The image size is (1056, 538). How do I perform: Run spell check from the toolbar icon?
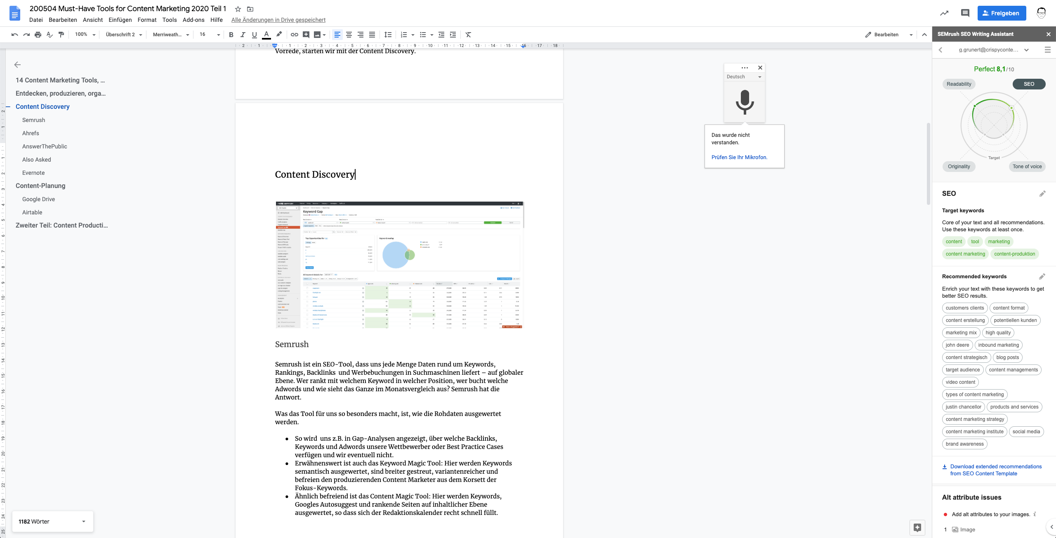pyautogui.click(x=49, y=35)
